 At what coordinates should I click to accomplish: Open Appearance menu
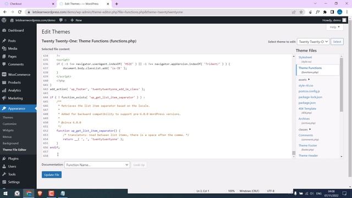point(18,108)
